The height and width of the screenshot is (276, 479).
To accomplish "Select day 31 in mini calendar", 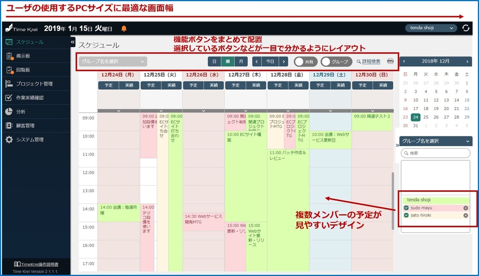I will point(415,125).
